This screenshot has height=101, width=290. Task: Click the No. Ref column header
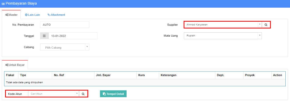coord(73,75)
